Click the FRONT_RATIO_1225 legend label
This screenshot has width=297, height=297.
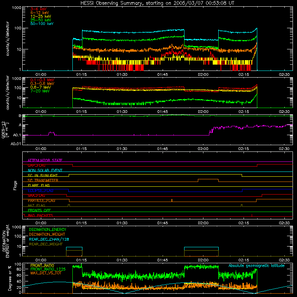pyautogui.click(x=48, y=269)
